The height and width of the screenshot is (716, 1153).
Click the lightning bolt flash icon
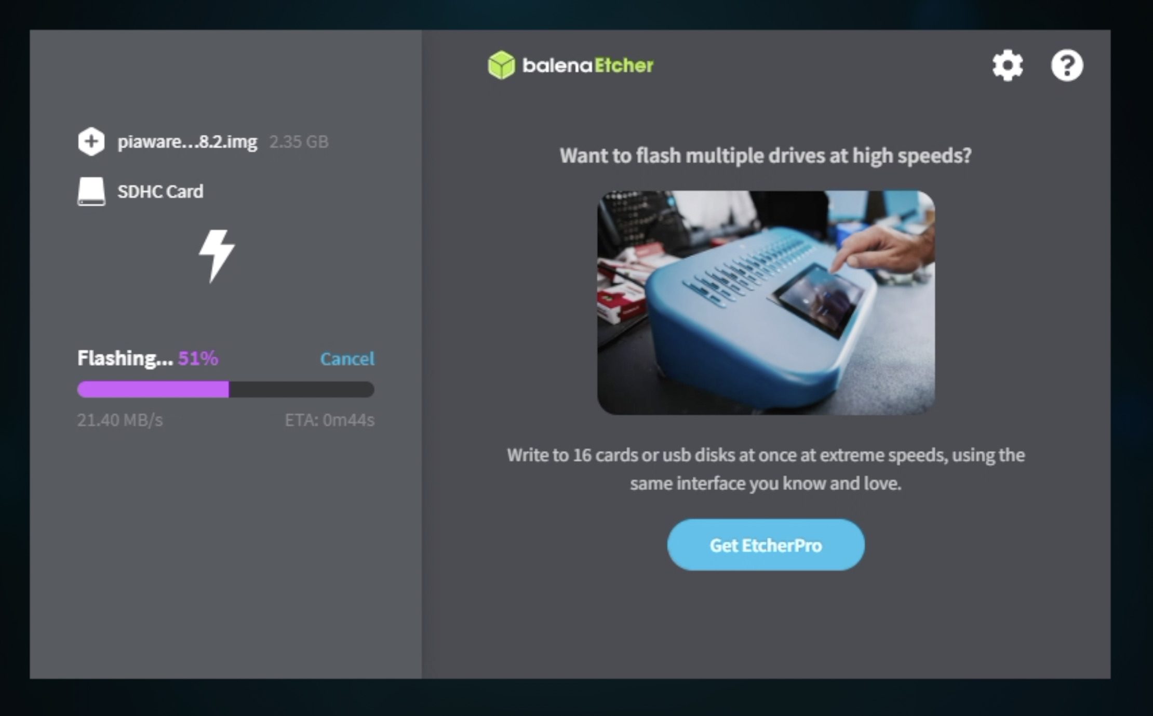(217, 256)
